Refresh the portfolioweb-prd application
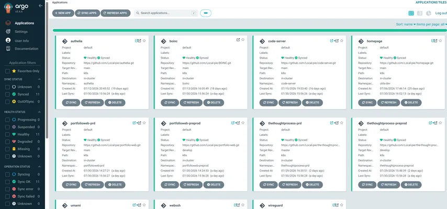 [92, 184]
